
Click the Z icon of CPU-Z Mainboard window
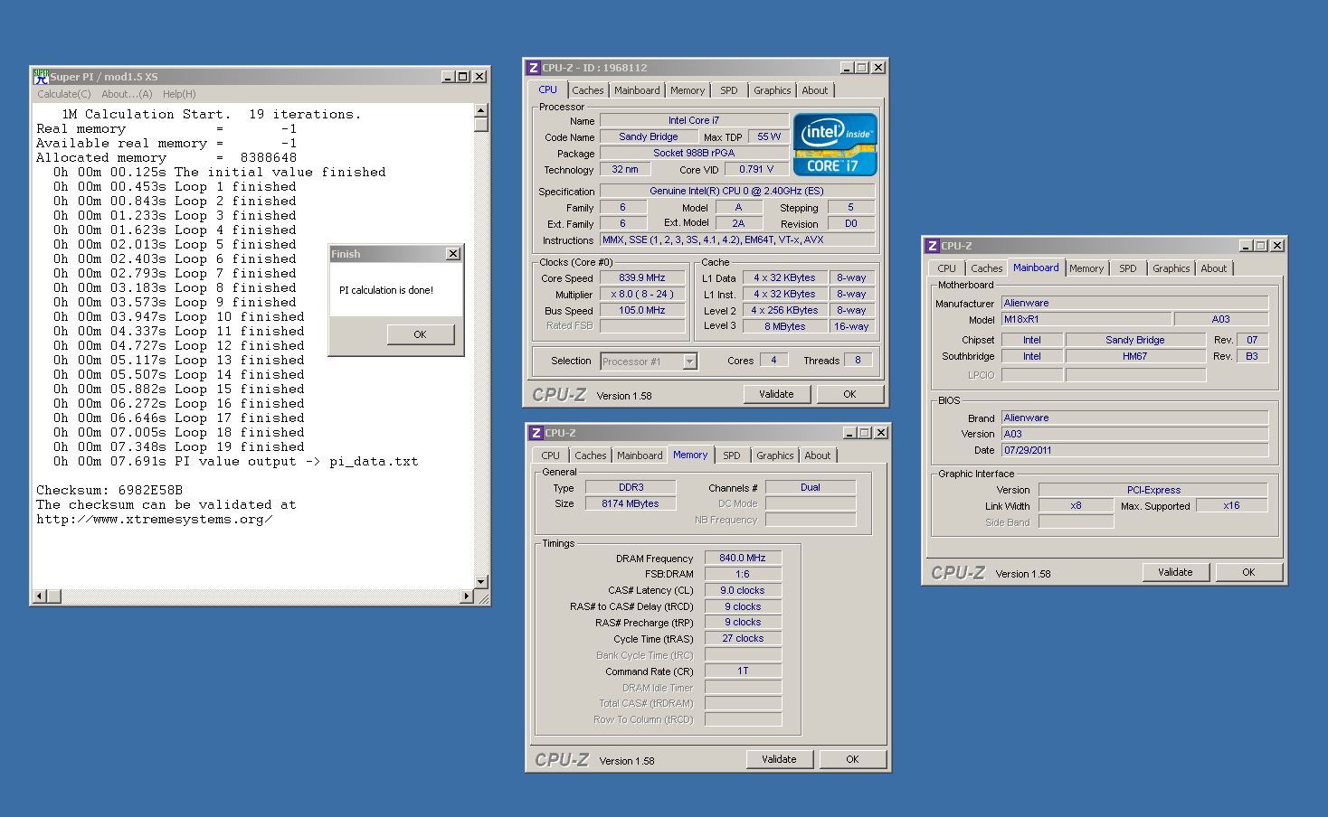click(x=933, y=246)
